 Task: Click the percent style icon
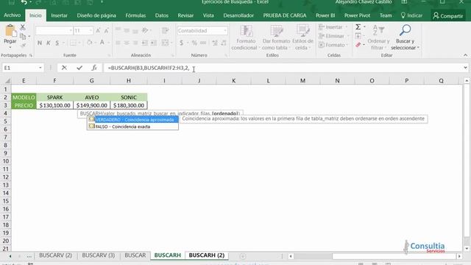click(194, 43)
